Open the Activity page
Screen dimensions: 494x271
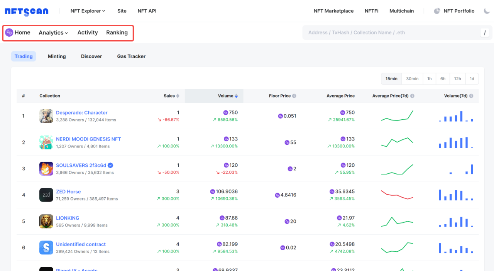[x=88, y=32]
